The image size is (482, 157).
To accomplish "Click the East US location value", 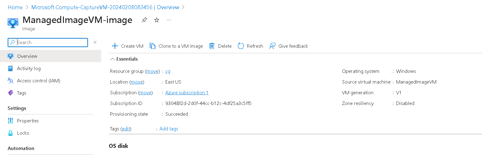I will pyautogui.click(x=173, y=82).
